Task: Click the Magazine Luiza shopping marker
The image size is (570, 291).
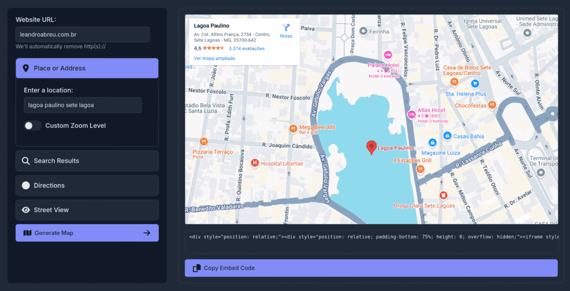Action: pyautogui.click(x=432, y=143)
